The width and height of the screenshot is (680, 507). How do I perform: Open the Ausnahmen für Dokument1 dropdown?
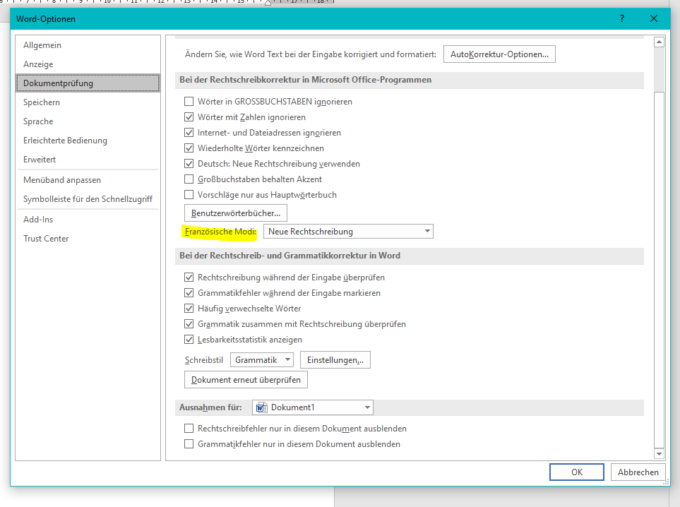pos(313,407)
